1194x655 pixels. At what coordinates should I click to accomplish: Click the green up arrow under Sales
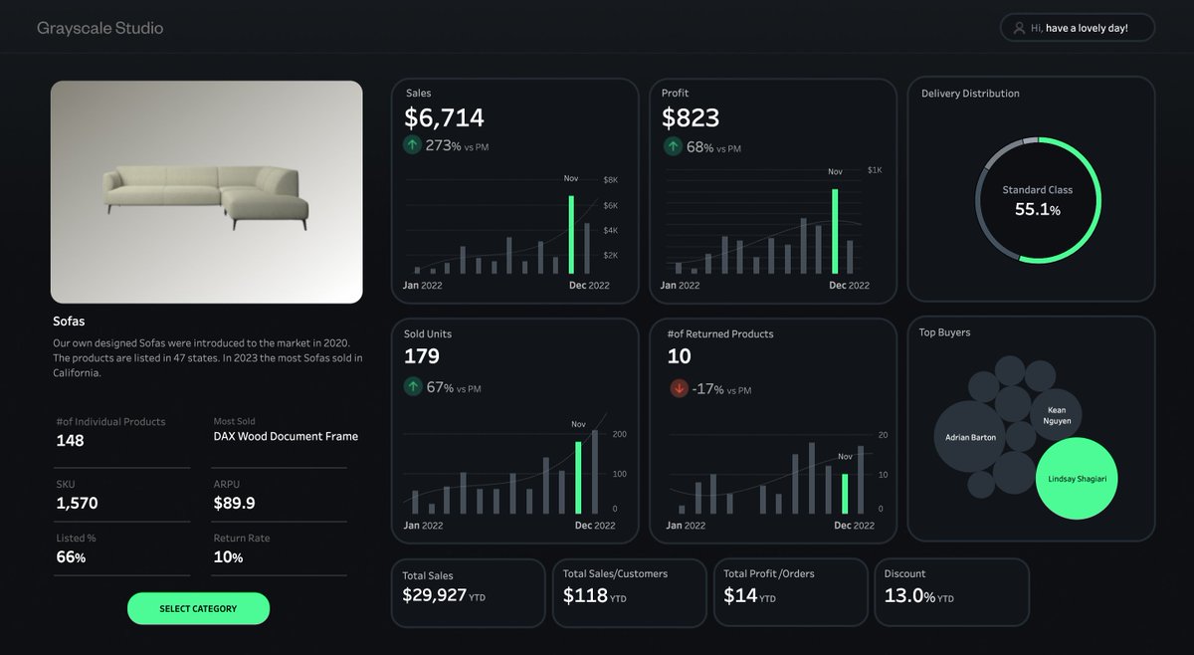413,145
